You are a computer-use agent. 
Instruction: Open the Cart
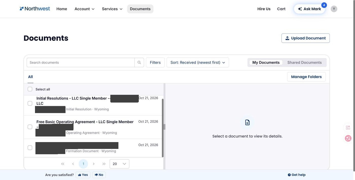[x=281, y=9]
